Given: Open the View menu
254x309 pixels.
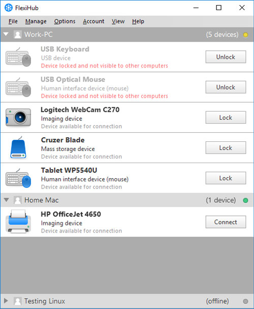Looking at the screenshot, I should pos(118,21).
